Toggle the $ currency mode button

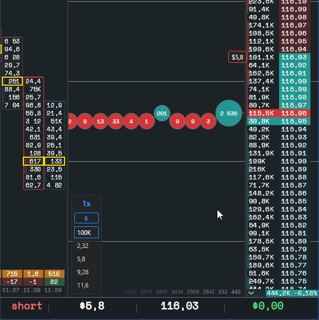(x=86, y=218)
